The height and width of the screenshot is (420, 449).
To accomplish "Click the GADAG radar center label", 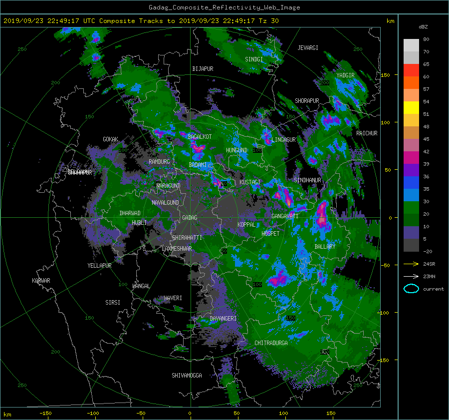I will click(190, 218).
